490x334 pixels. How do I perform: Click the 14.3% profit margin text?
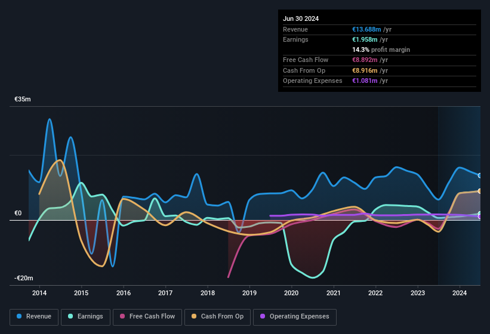(x=381, y=50)
